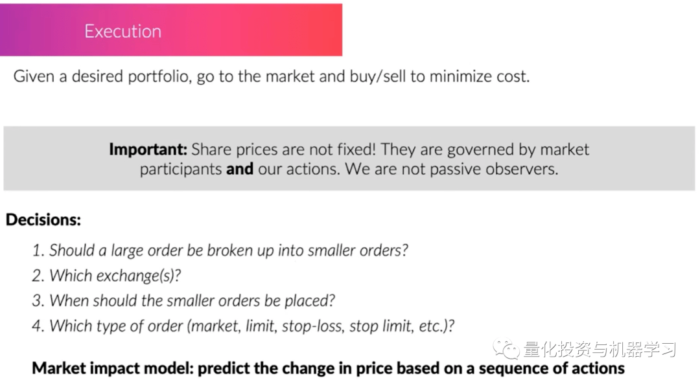Click "Share prices are not fixed!" sentence
700x380 pixels.
[x=284, y=150]
